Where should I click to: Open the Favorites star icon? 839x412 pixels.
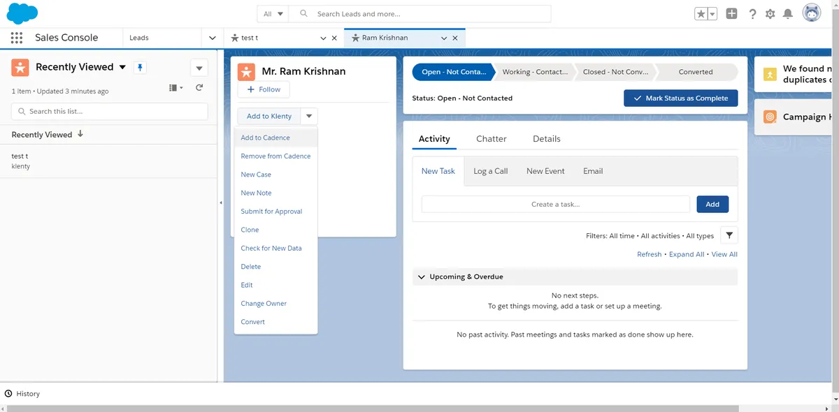(701, 14)
